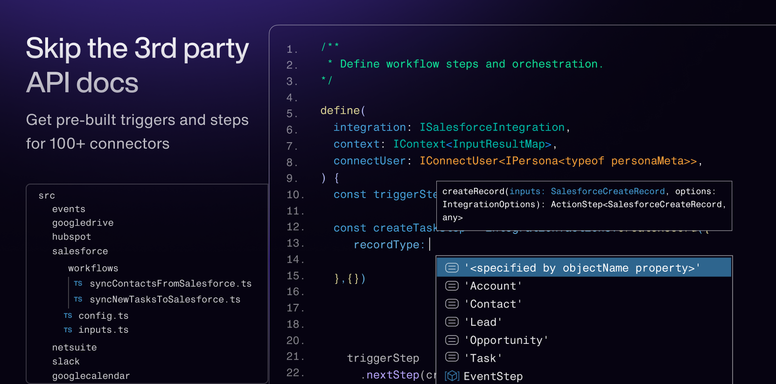Click IContext<InputResultMap> type on line 7
The height and width of the screenshot is (384, 776).
(x=472, y=144)
